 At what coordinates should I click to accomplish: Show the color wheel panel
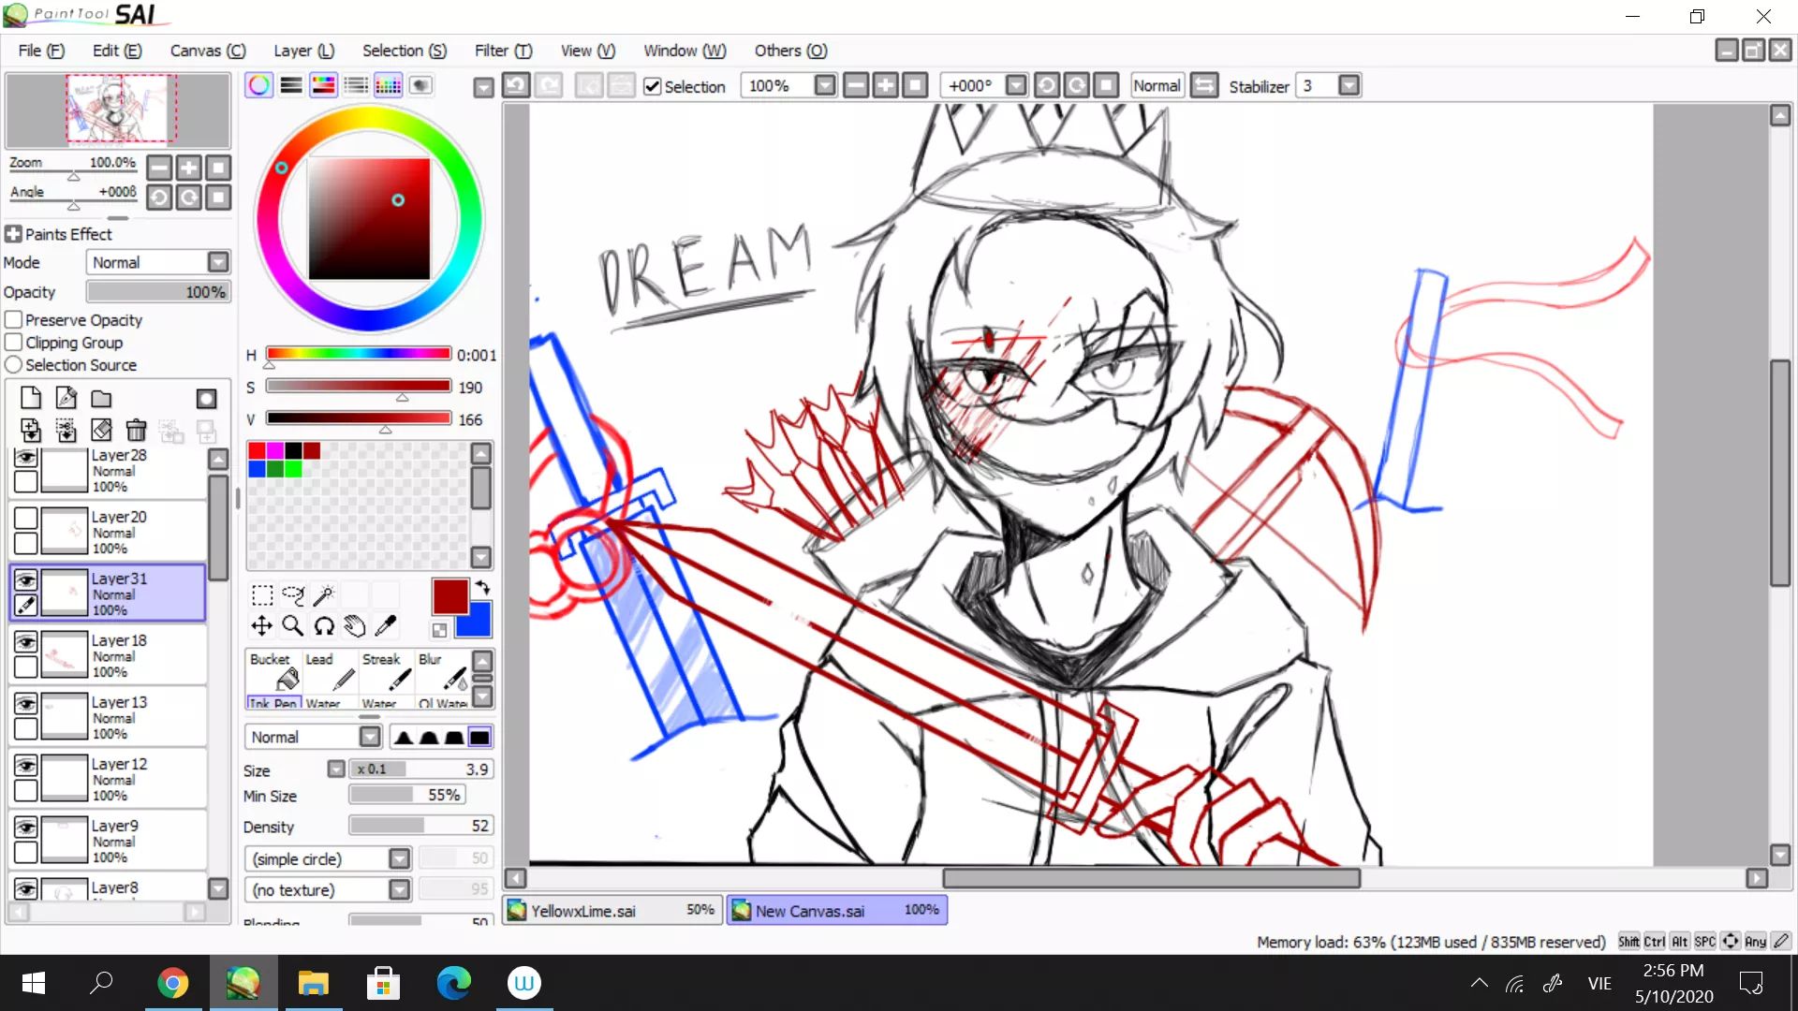(259, 86)
